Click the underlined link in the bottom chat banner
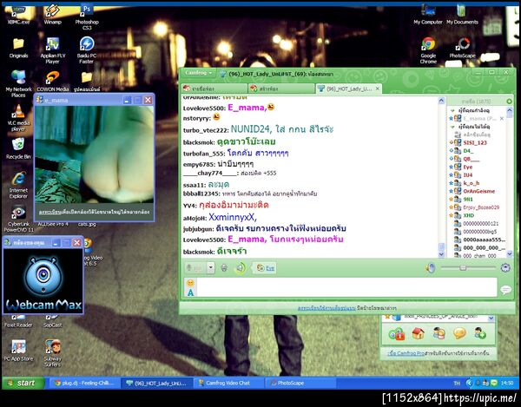The height and width of the screenshot is (407, 521). click(x=326, y=308)
